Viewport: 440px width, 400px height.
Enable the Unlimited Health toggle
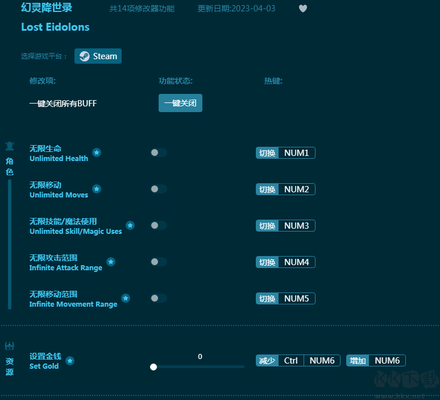(x=159, y=152)
